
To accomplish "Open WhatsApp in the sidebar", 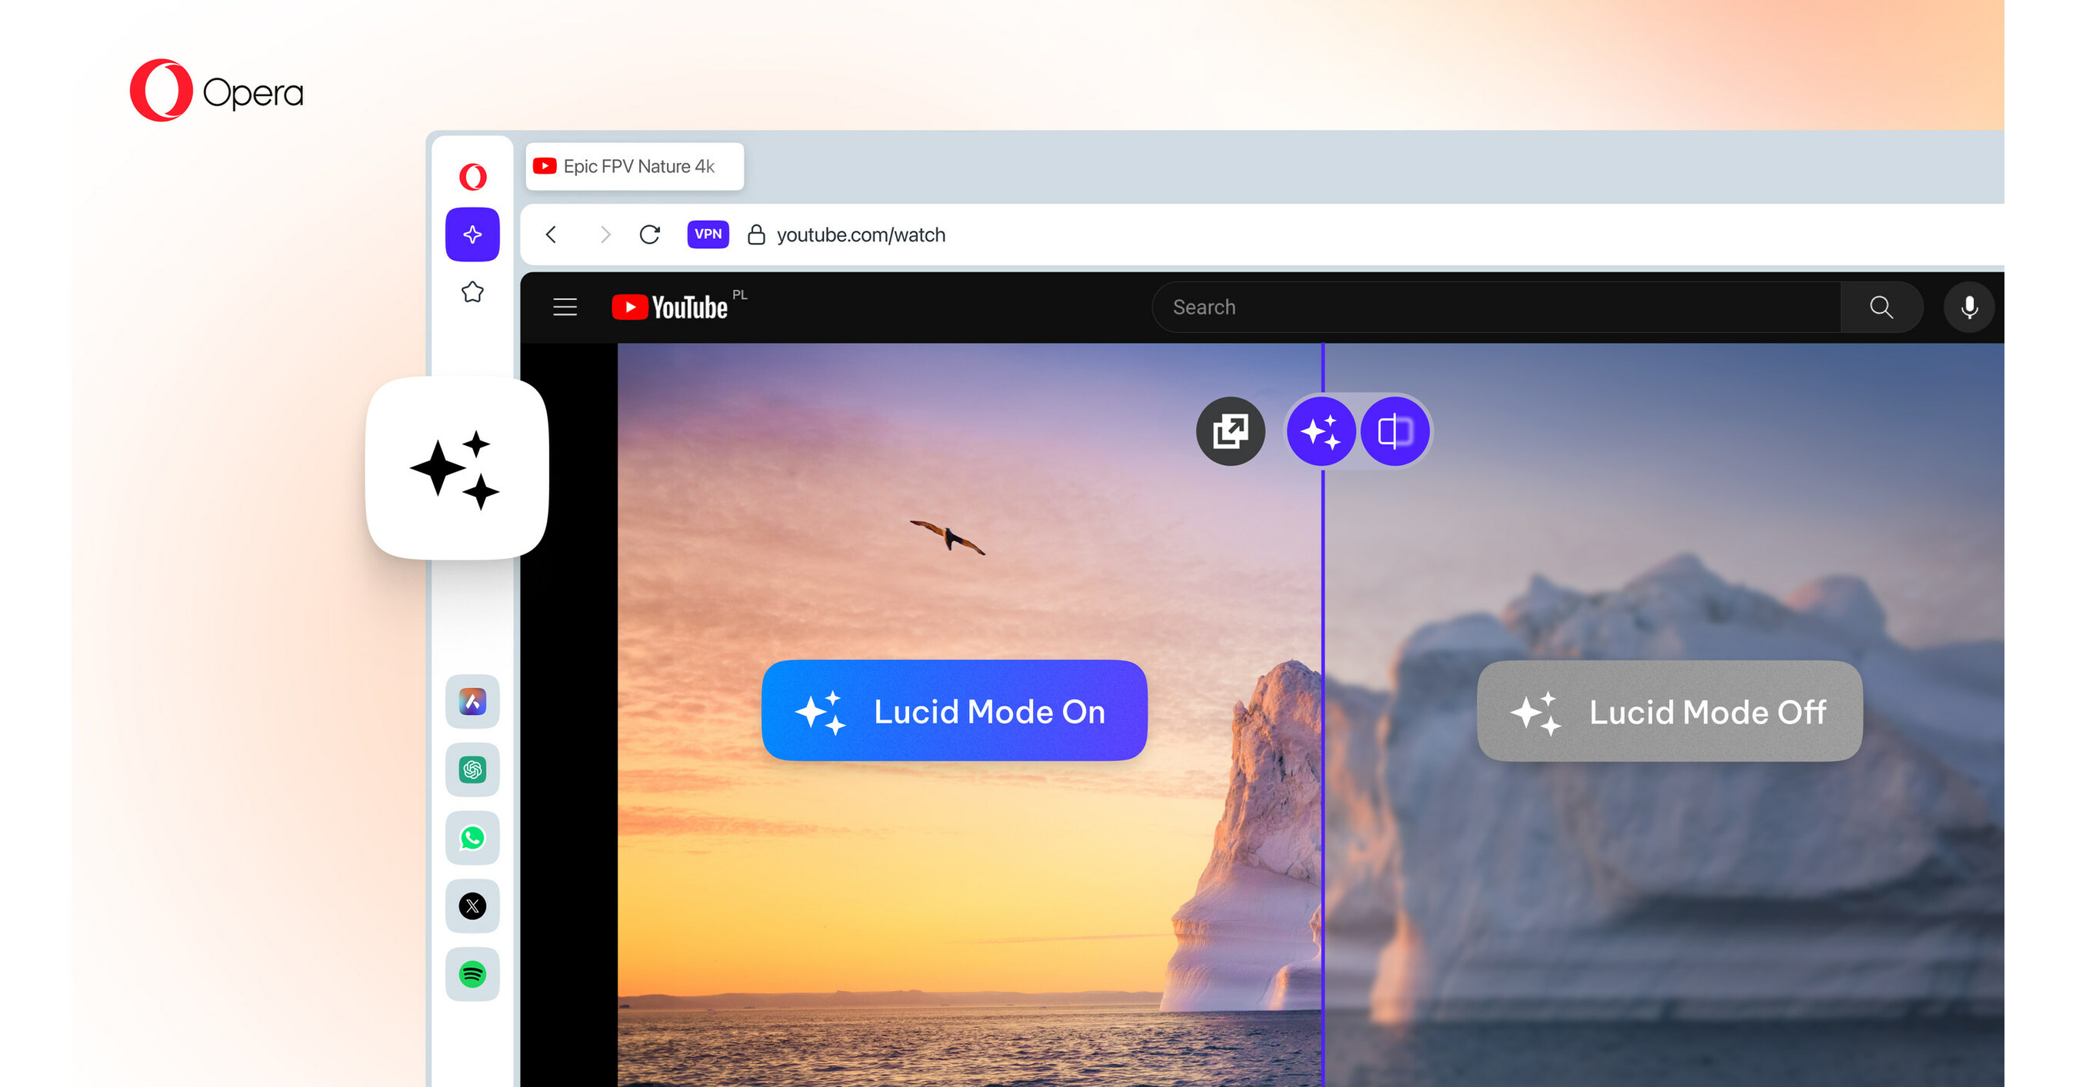I will [472, 838].
